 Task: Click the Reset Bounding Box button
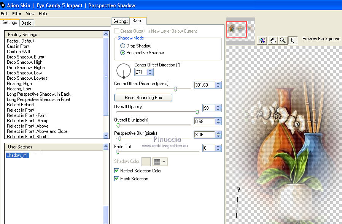tap(143, 98)
